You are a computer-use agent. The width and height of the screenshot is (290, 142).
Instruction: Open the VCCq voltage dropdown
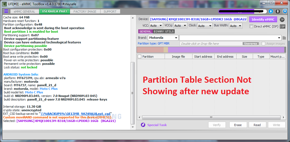pyautogui.click(x=180, y=26)
